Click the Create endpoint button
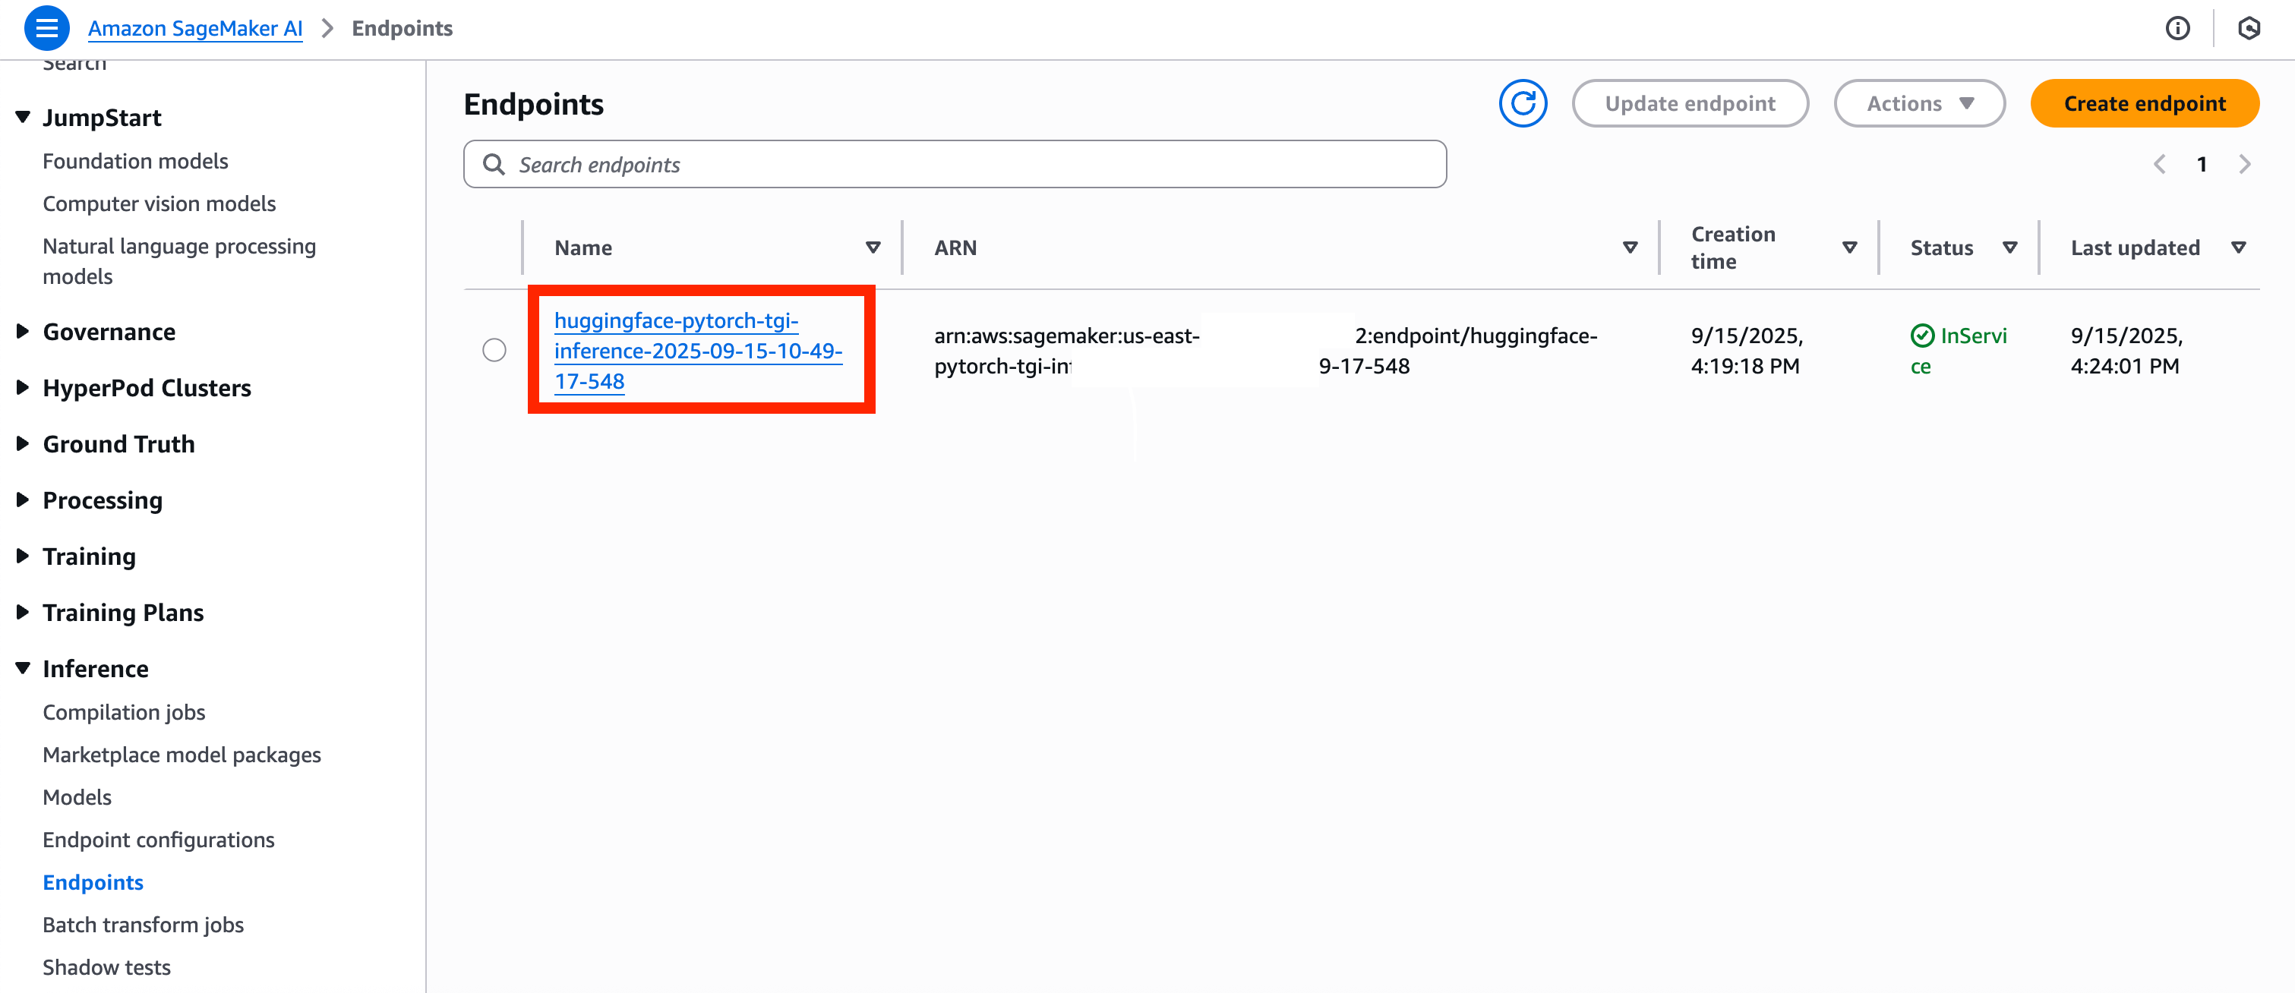 2144,104
